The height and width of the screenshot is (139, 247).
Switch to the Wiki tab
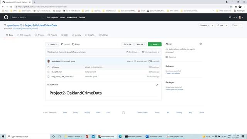coord(64,35)
